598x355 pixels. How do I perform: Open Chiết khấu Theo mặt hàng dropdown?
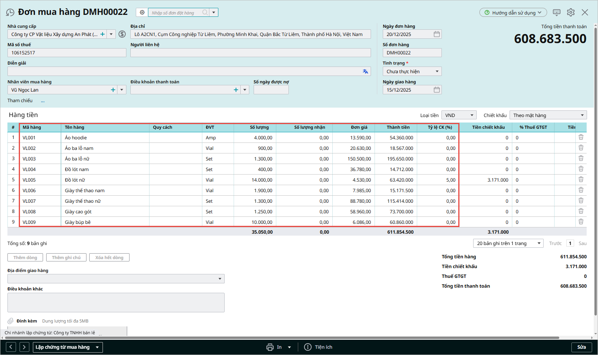point(582,115)
